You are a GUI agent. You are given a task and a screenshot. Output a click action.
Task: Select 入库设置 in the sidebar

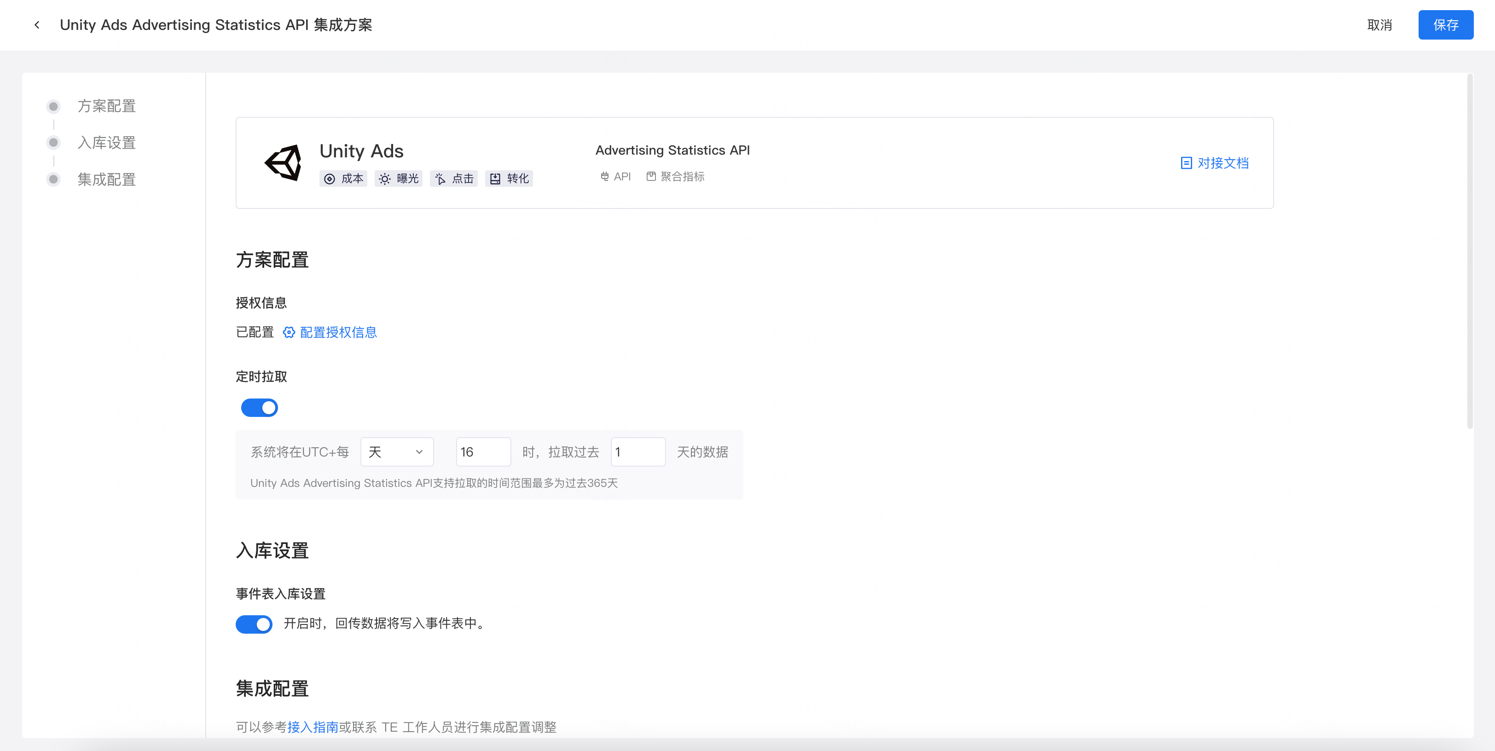(106, 142)
